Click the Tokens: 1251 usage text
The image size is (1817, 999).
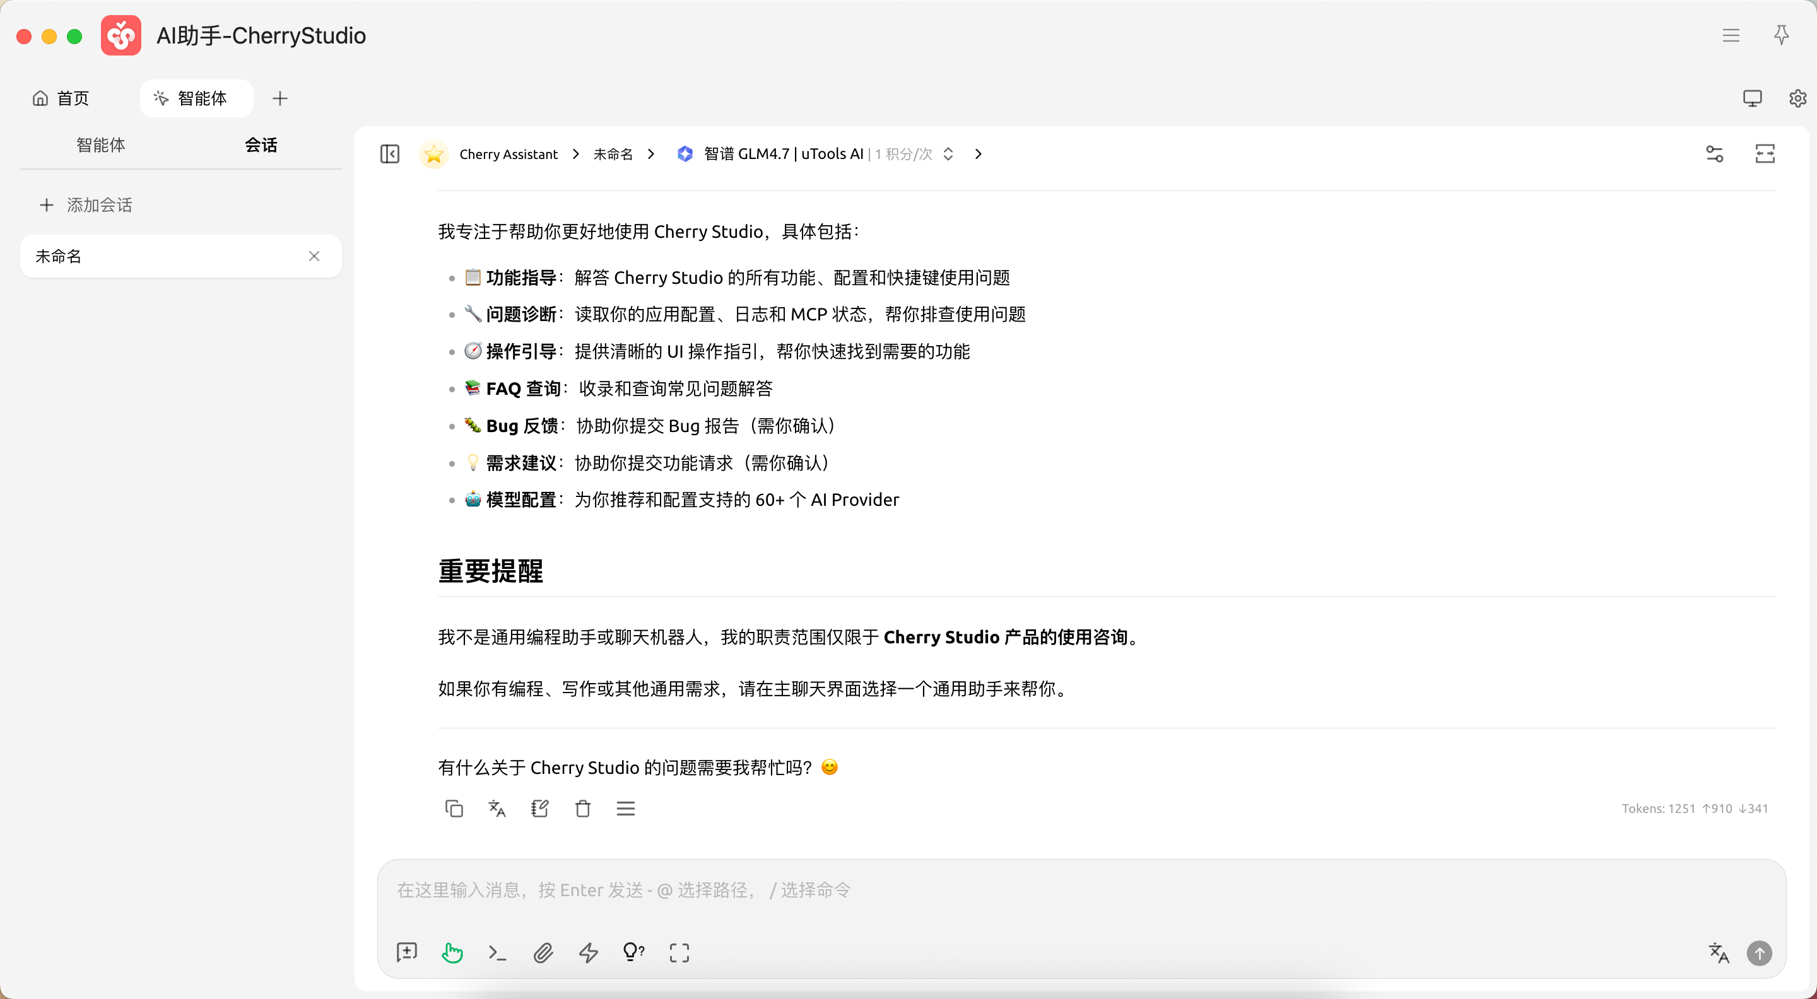coord(1694,809)
